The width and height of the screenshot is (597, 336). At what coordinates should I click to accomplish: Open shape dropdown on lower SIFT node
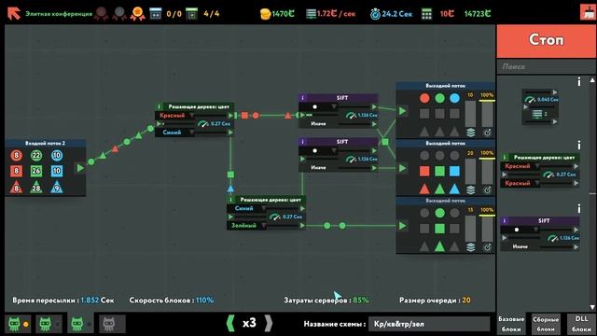[x=318, y=151]
